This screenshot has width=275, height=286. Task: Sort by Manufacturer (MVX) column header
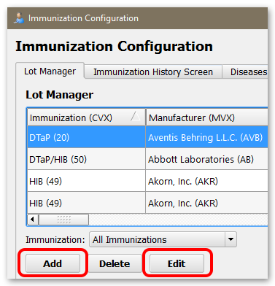click(207, 117)
